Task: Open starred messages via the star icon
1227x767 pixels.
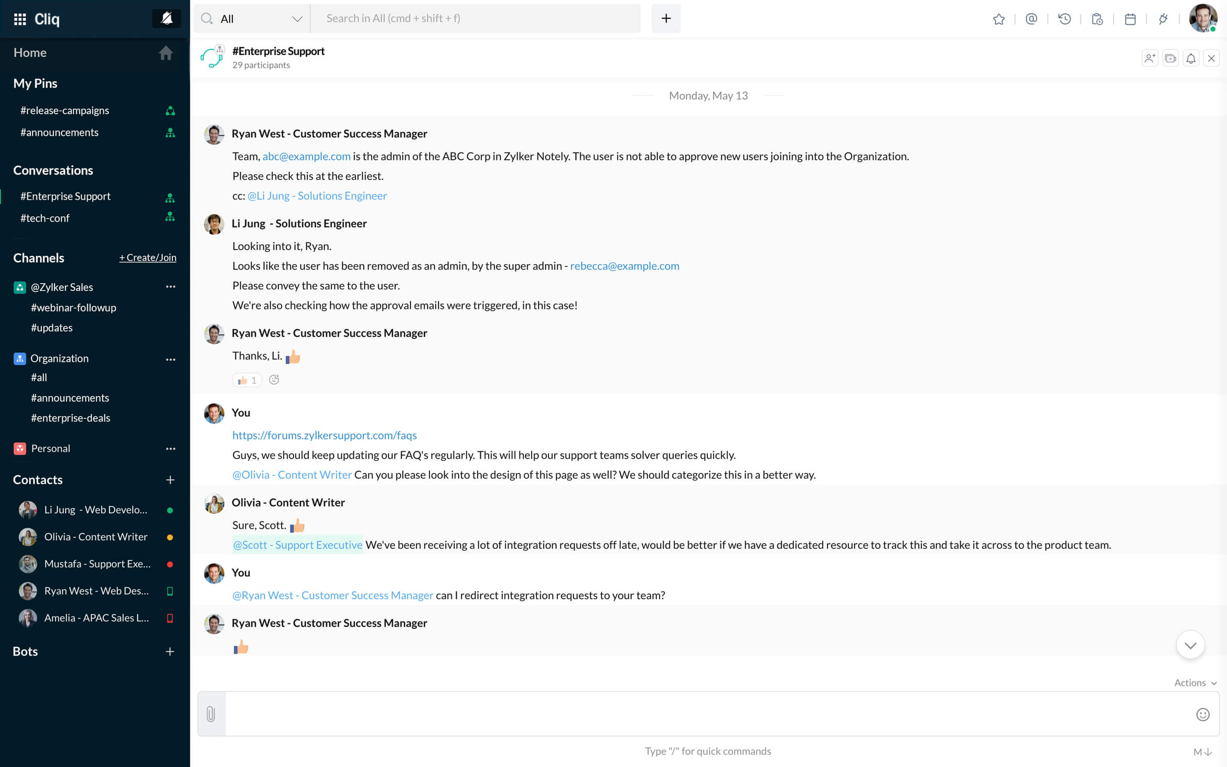Action: (x=998, y=19)
